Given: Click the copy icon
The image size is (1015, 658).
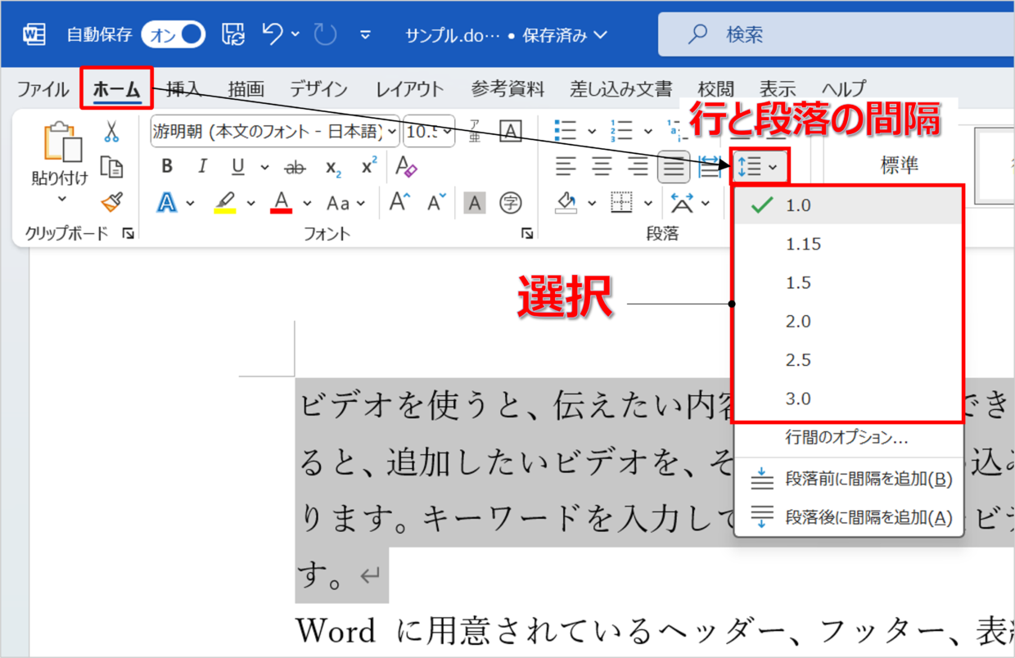Looking at the screenshot, I should (111, 166).
